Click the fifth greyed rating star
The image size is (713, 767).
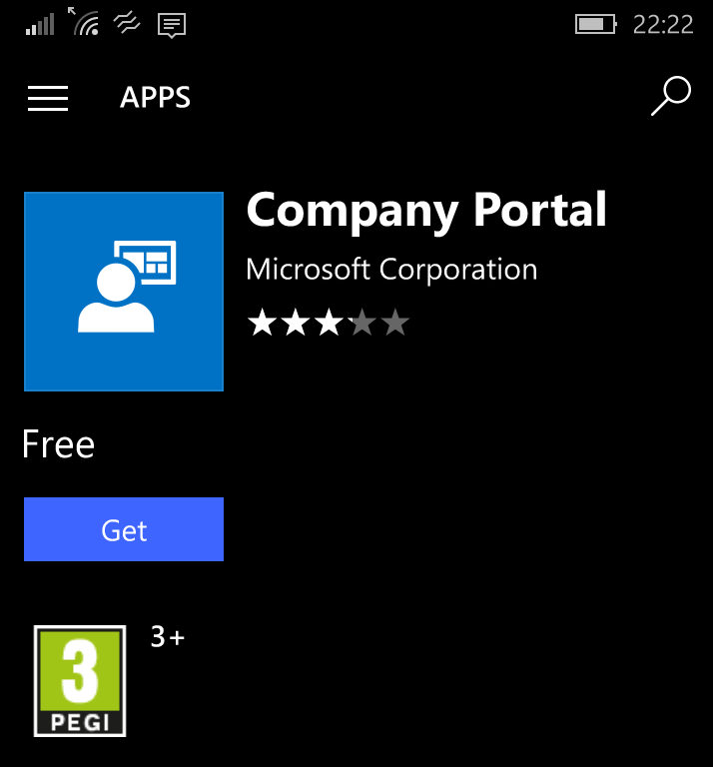[x=395, y=323]
